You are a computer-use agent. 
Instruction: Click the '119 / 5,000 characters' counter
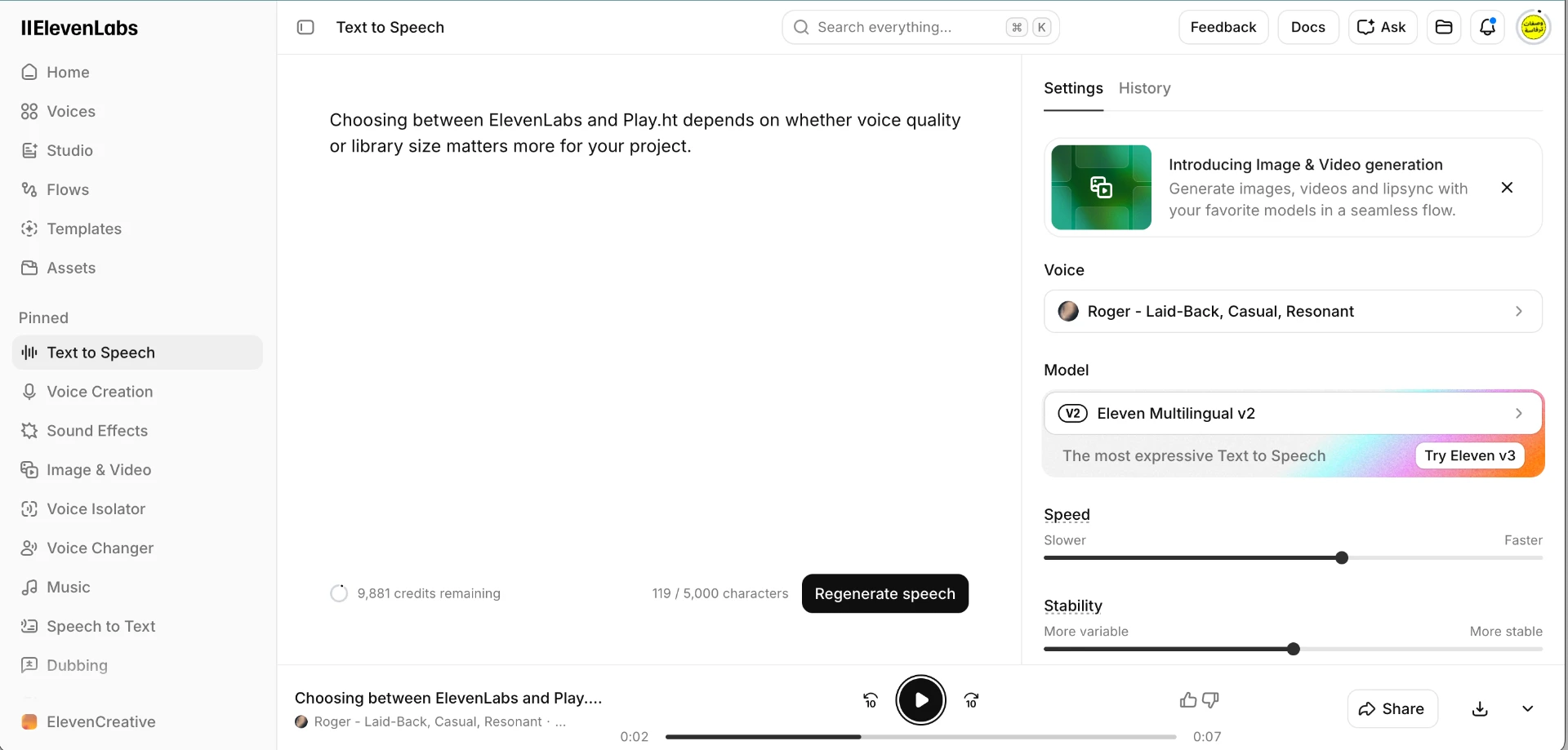coord(720,593)
